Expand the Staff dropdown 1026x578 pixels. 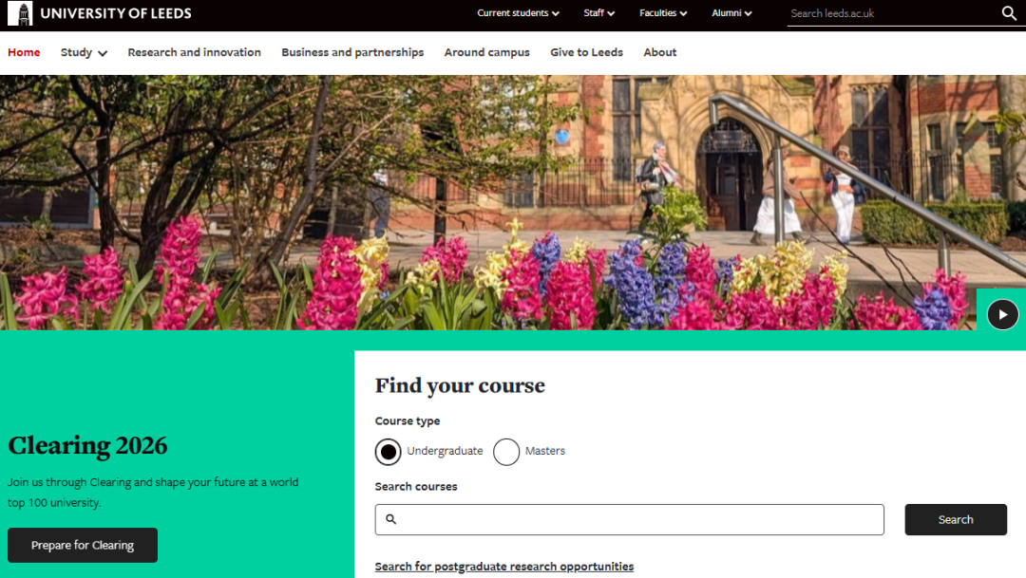click(x=598, y=13)
